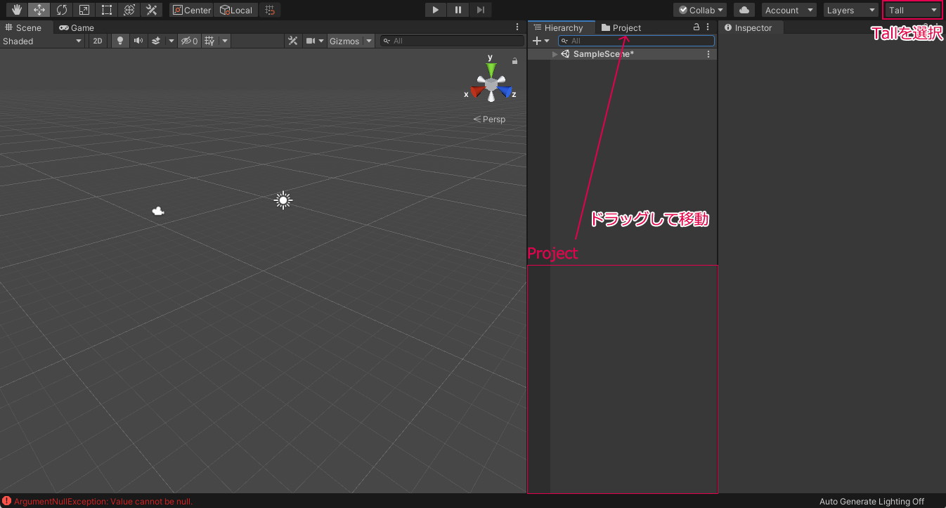
Task: Select the Rotate tool
Action: pyautogui.click(x=61, y=10)
